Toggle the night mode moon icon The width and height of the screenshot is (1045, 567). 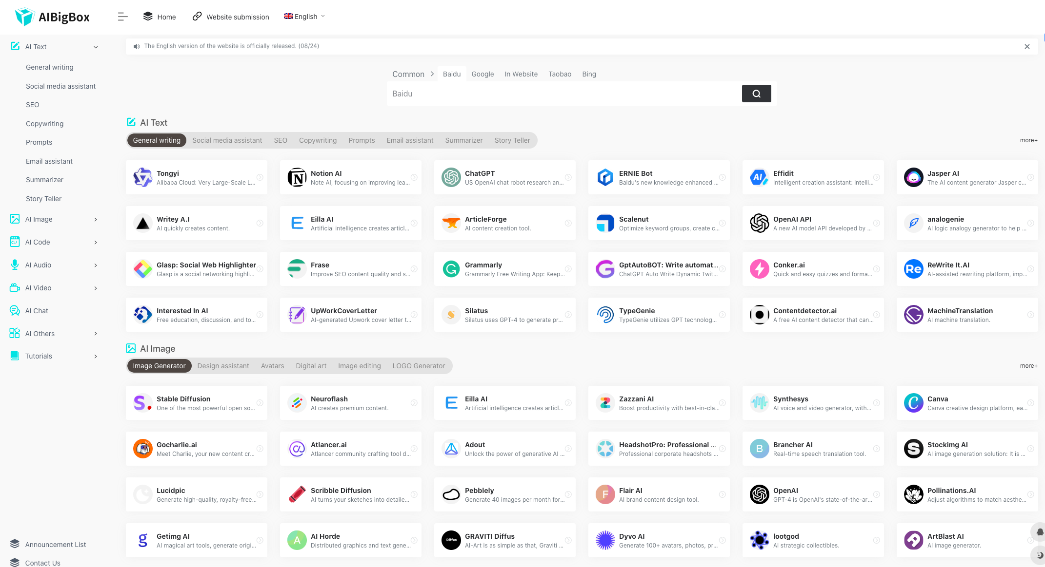[x=1040, y=555]
